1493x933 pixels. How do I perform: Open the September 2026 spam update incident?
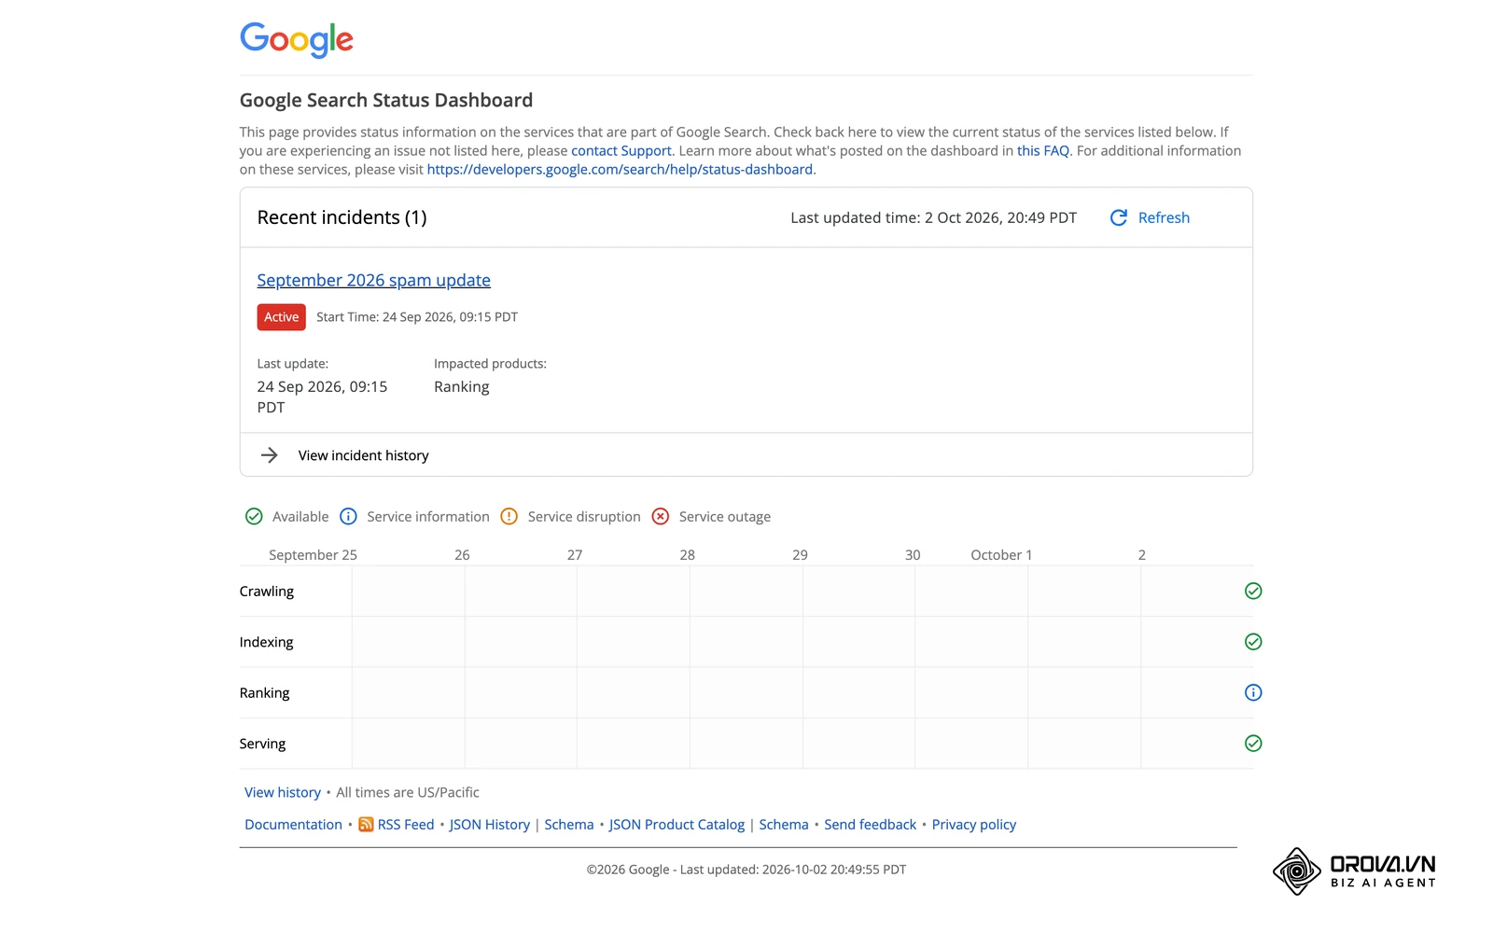click(x=373, y=280)
